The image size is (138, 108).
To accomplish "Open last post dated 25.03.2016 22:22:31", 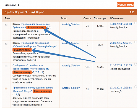I will 121,43.
